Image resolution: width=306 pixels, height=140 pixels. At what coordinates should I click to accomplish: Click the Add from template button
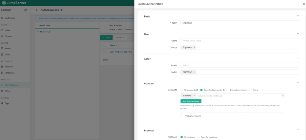point(191,101)
